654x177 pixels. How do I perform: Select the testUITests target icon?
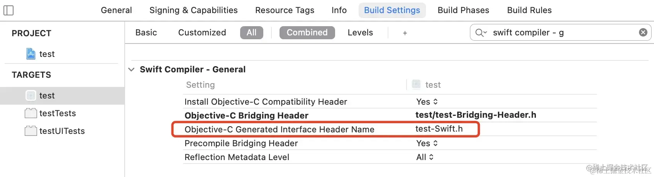[31, 131]
